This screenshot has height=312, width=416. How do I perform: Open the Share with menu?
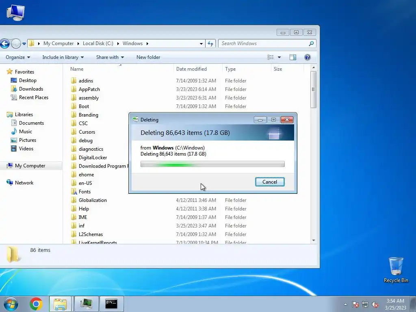pyautogui.click(x=110, y=57)
